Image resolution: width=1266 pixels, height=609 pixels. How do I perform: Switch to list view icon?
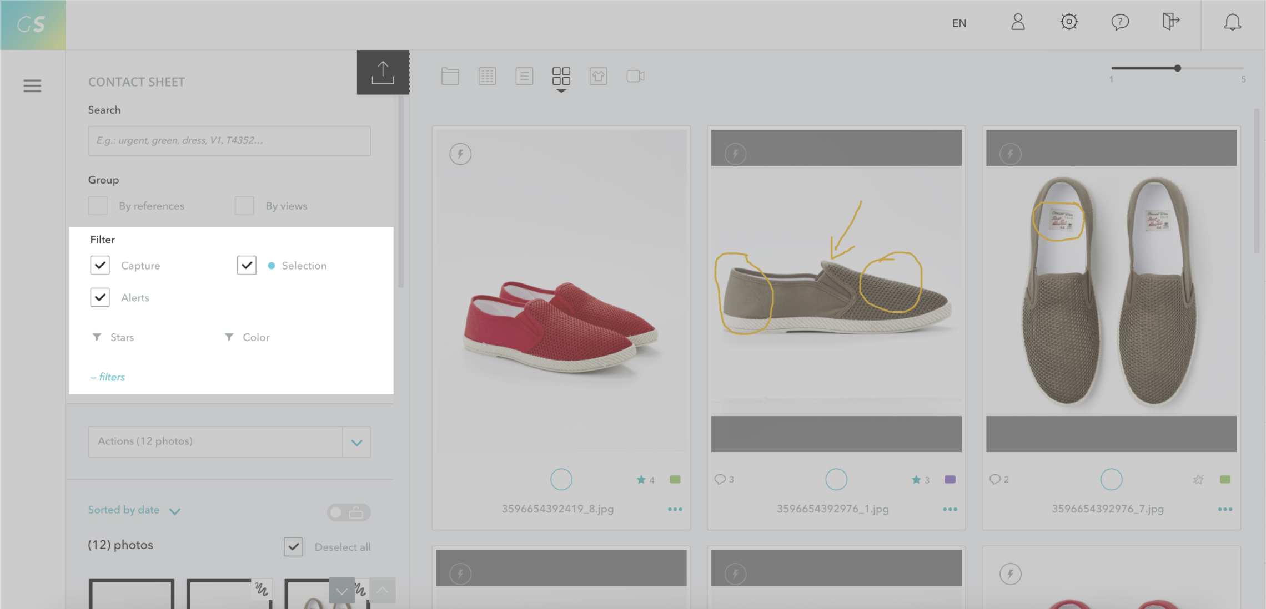pos(524,76)
